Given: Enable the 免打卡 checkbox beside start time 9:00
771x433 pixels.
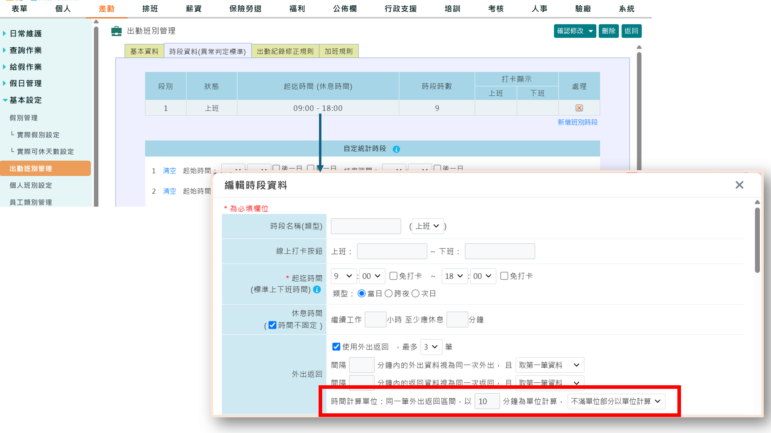Looking at the screenshot, I should point(393,276).
